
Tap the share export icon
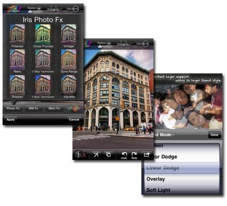tap(146, 154)
